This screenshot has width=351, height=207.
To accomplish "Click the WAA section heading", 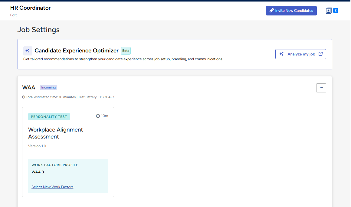I will [29, 88].
